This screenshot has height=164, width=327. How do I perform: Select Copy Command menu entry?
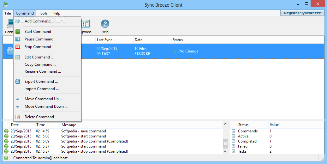pyautogui.click(x=47, y=64)
